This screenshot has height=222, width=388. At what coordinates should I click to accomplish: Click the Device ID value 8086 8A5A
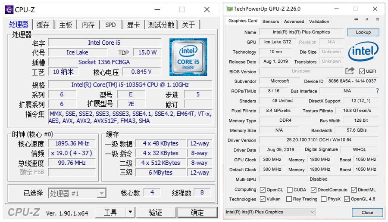tap(352, 81)
